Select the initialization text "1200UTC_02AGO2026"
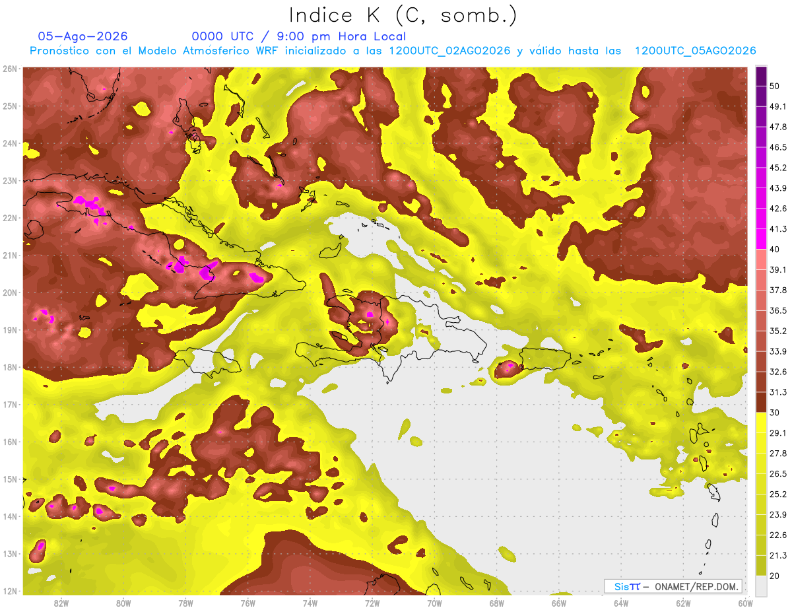The width and height of the screenshot is (792, 612). 449,51
